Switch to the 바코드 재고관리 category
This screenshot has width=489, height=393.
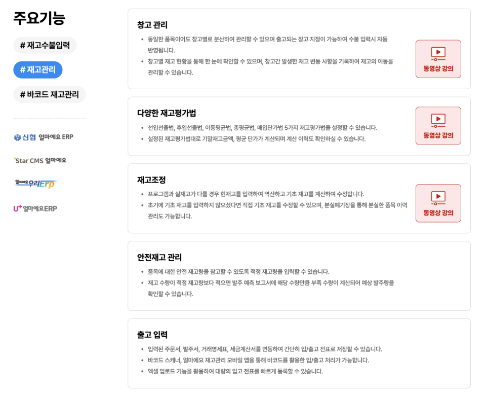(49, 94)
